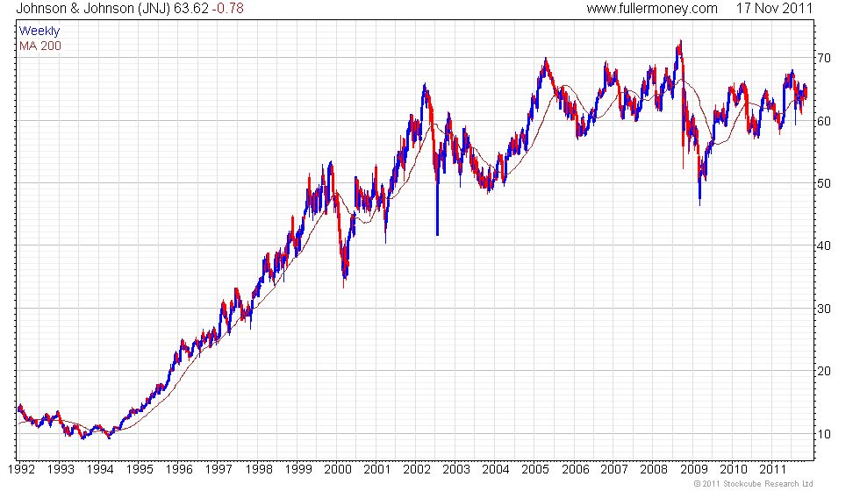Select the blue Weekly legend label
This screenshot has height=491, width=860.
pos(39,32)
